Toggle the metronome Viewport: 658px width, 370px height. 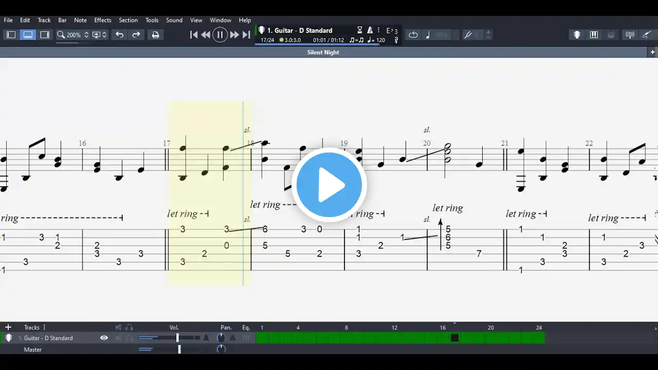tap(370, 30)
